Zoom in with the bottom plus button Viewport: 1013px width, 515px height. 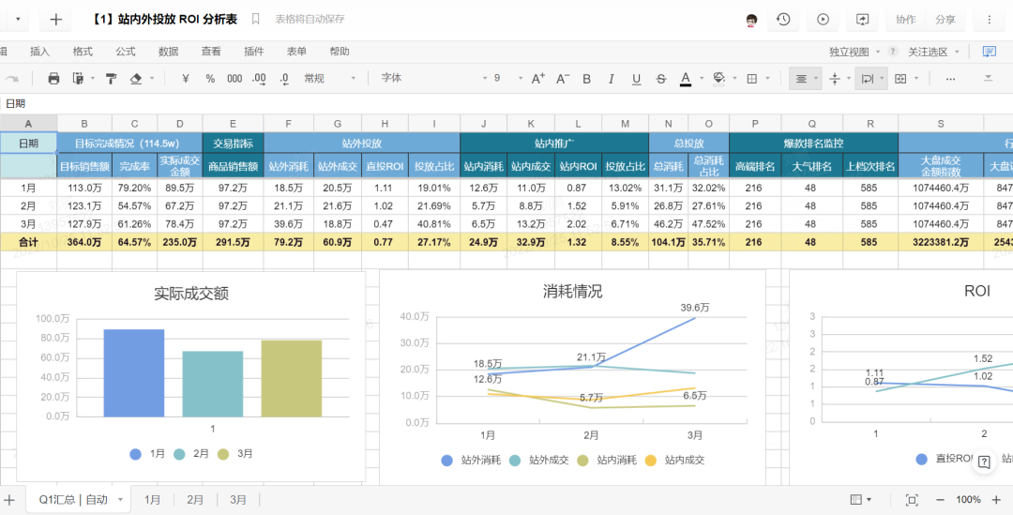[x=995, y=499]
